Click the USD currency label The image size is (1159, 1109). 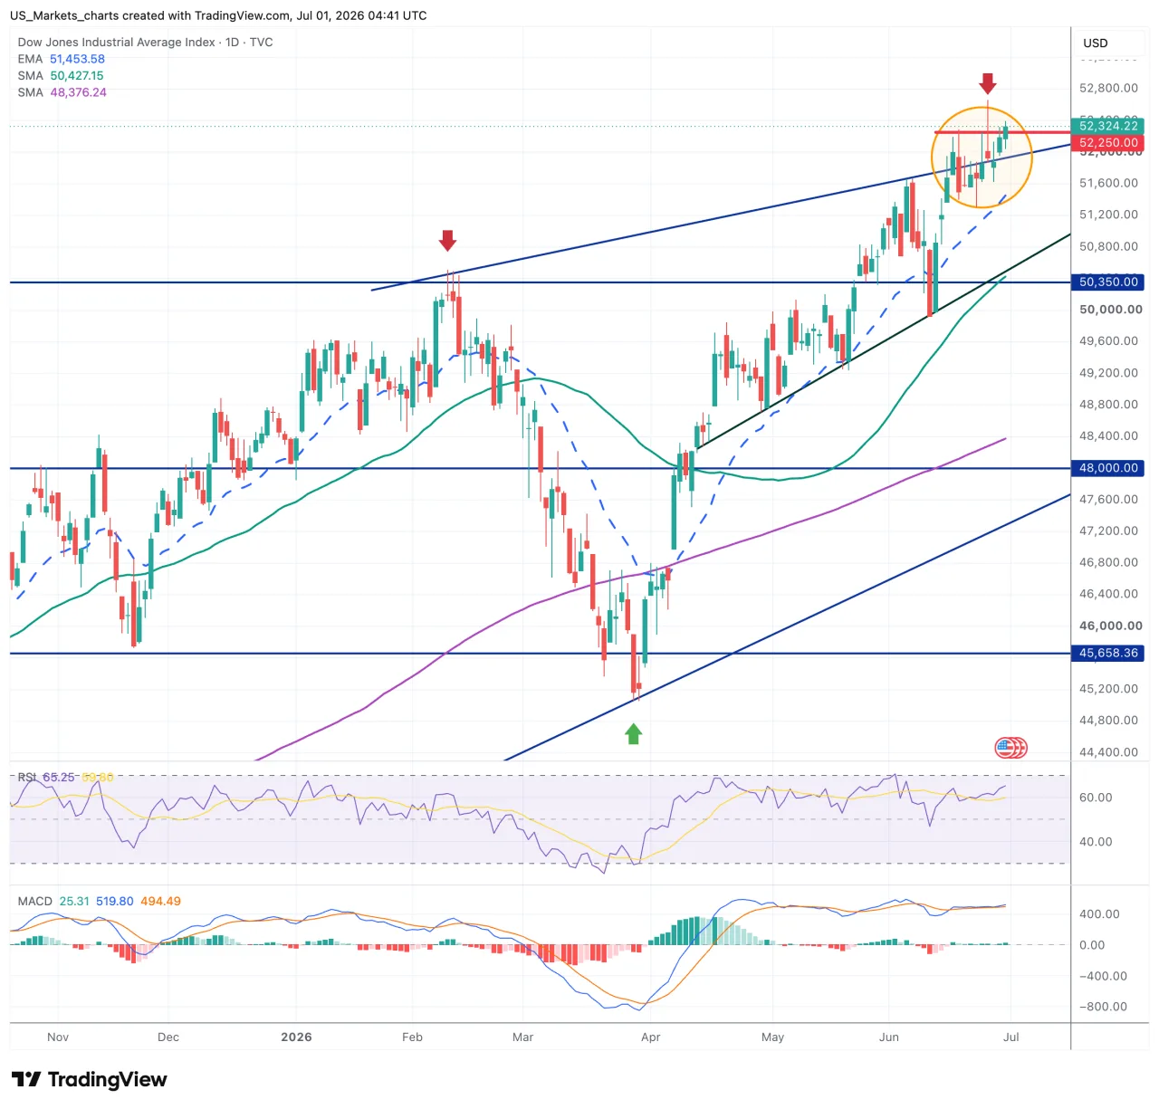[x=1096, y=43]
